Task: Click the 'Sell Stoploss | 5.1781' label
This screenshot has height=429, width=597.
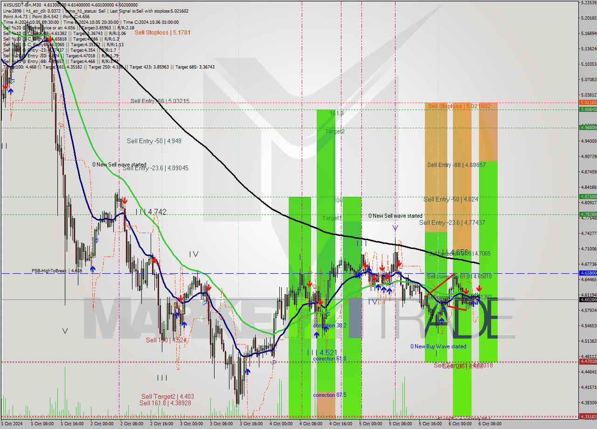Action: (162, 33)
